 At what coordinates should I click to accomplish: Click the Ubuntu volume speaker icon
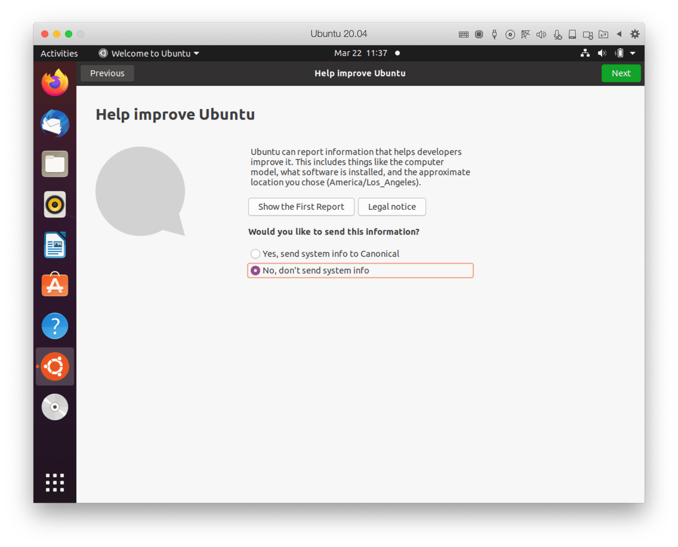pos(602,53)
